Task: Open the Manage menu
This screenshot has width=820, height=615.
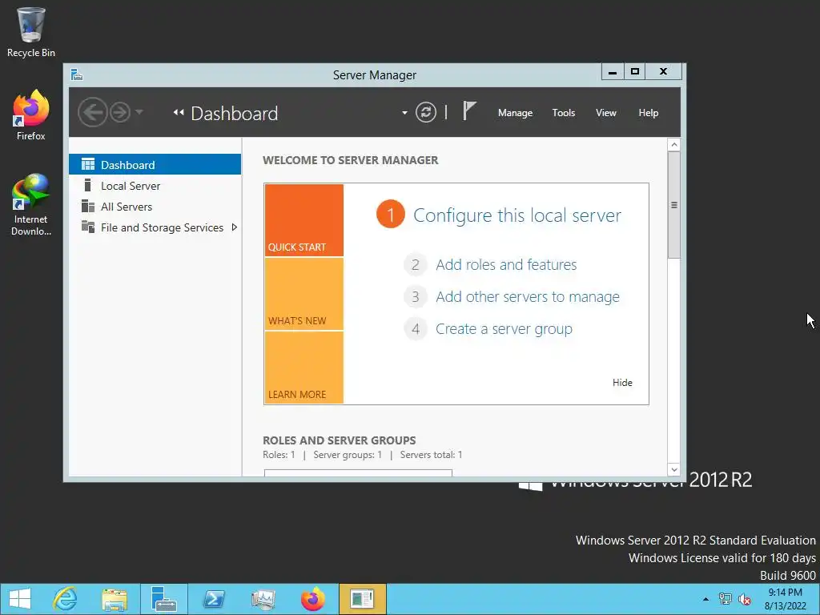Action: [515, 113]
